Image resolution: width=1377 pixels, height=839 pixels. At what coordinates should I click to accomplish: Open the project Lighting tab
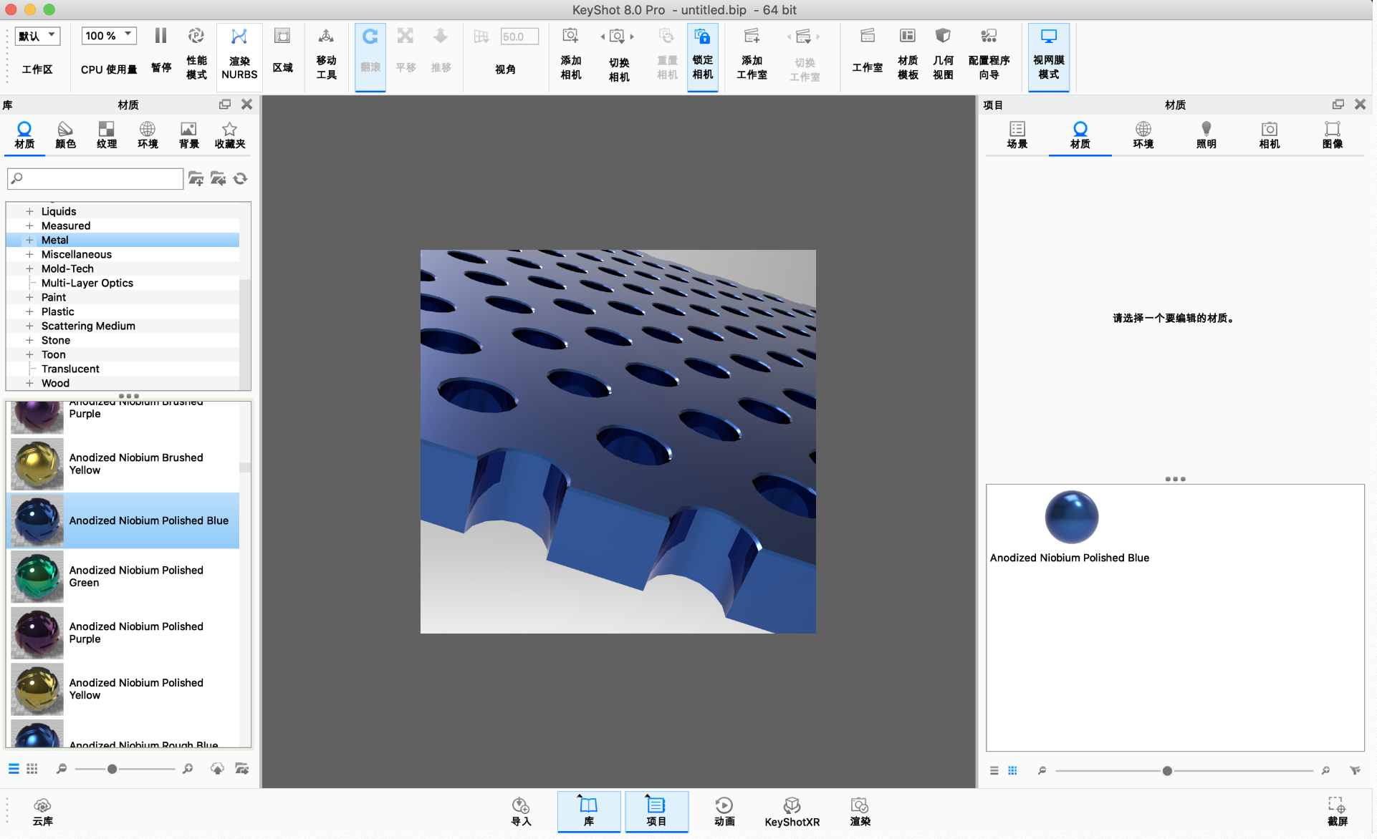(x=1206, y=134)
